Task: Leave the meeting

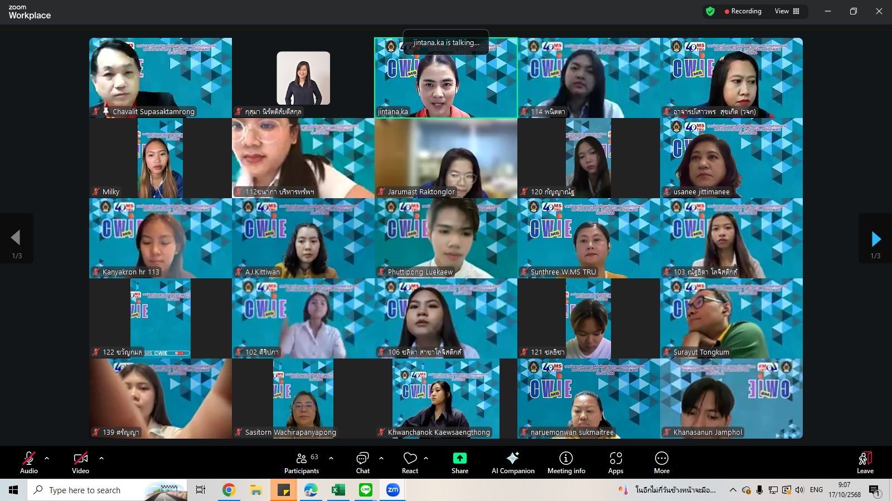Action: [865, 462]
